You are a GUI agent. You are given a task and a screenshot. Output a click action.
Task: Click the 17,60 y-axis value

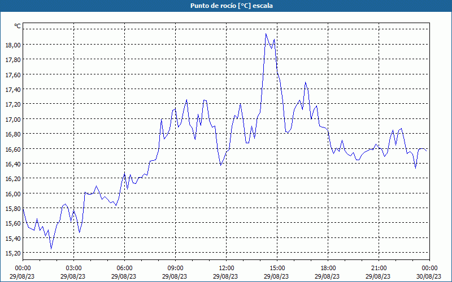(13, 75)
